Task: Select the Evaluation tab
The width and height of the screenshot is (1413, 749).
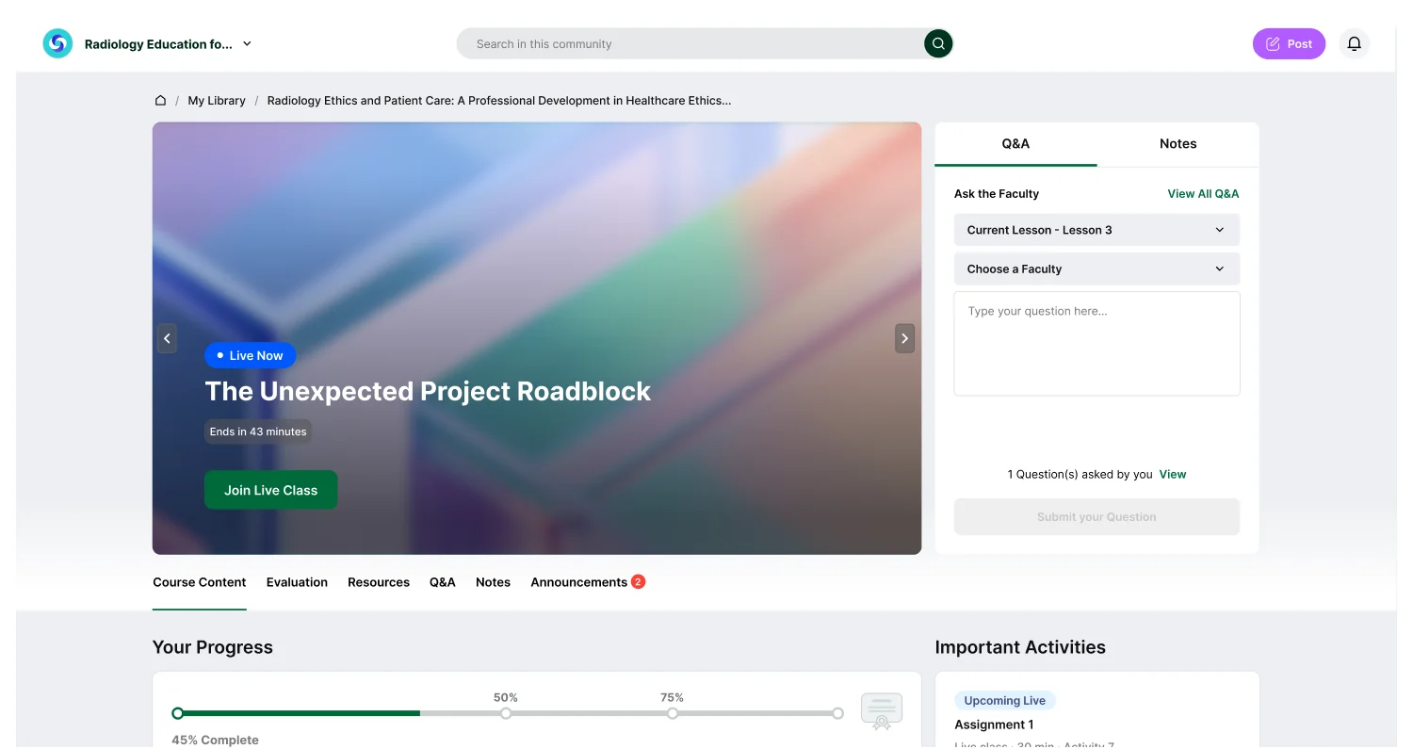Action: [x=297, y=582]
